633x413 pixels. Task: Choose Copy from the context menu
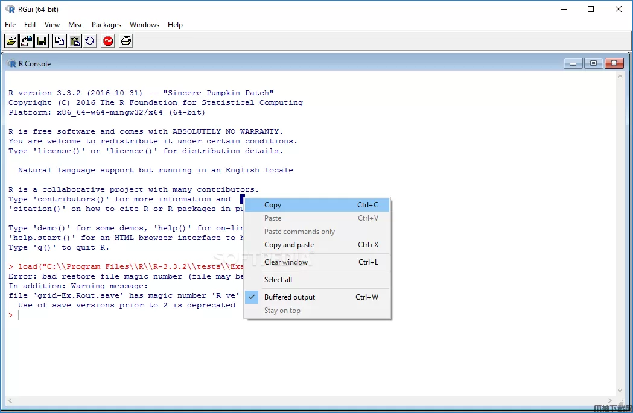pos(273,205)
